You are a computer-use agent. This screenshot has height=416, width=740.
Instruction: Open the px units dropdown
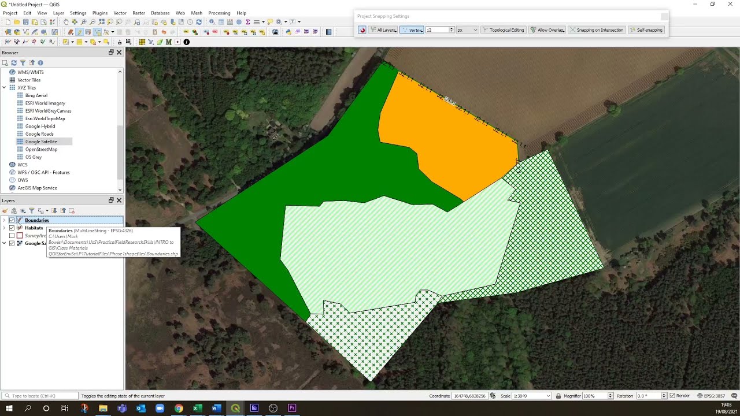pos(467,30)
